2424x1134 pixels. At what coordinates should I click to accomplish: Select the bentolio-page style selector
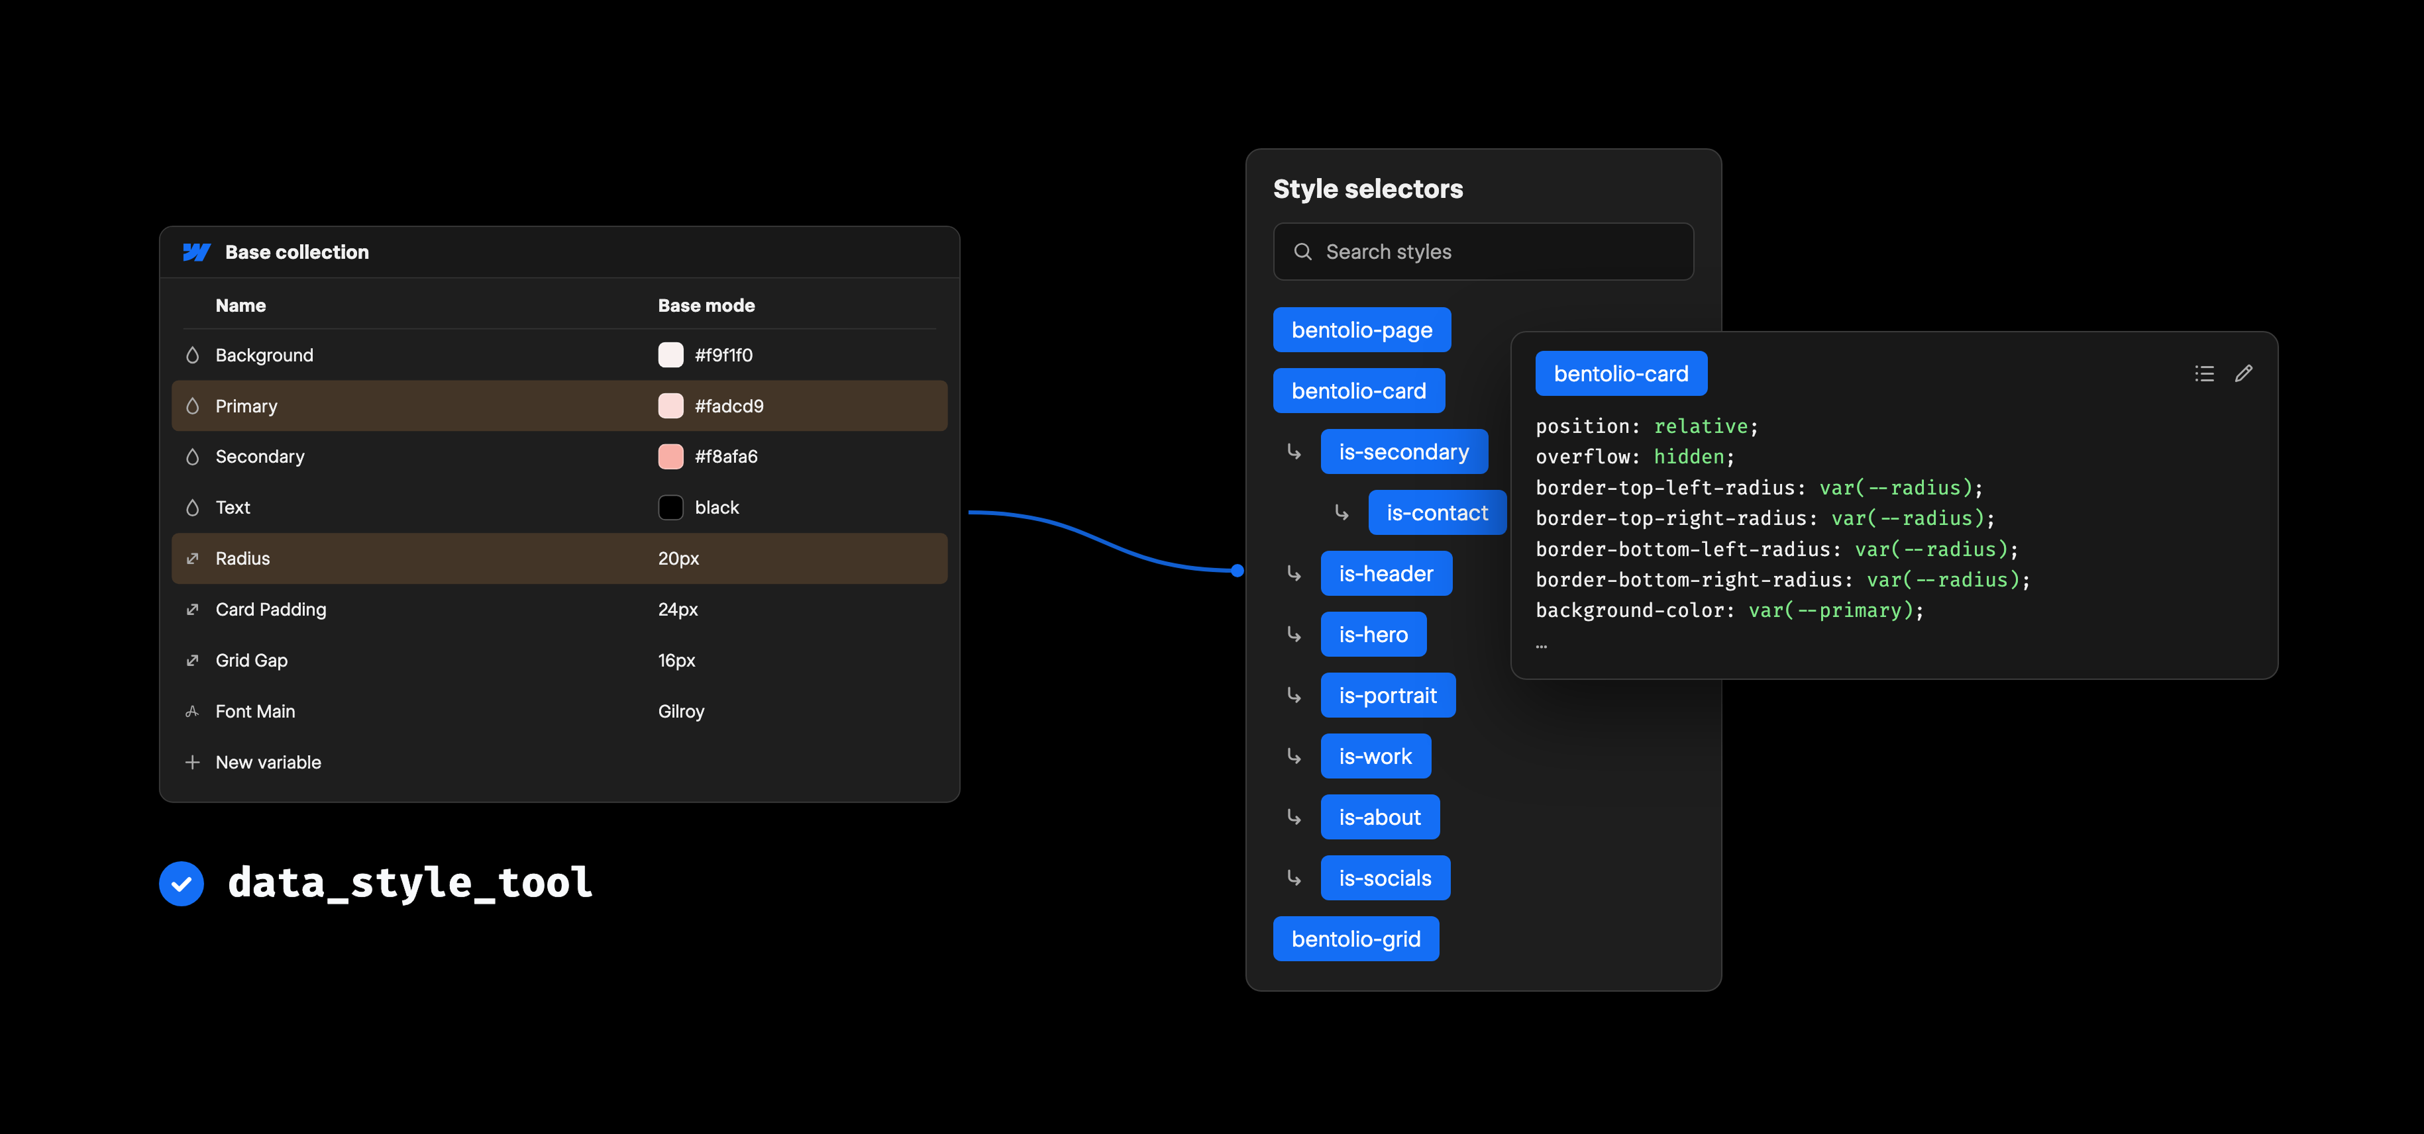(1361, 330)
